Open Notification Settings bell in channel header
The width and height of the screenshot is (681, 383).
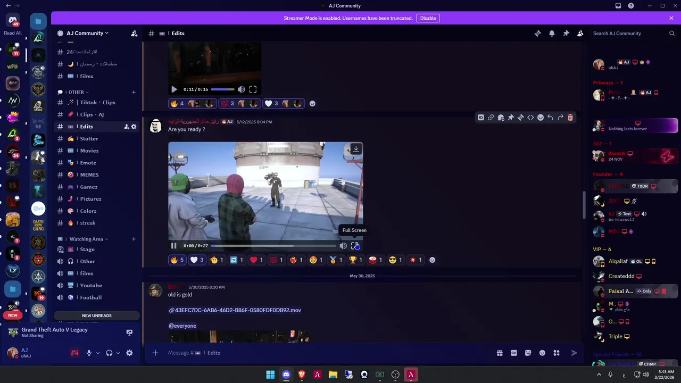(x=552, y=33)
